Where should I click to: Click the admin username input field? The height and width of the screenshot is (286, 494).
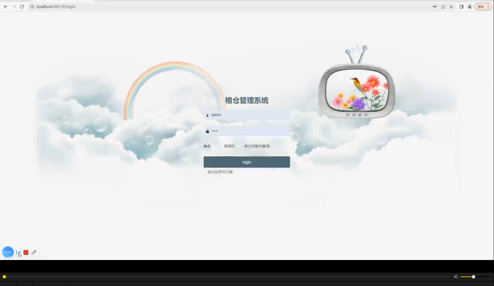pos(247,115)
